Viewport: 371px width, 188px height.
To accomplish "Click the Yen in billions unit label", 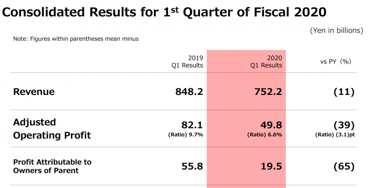I will 336,31.
